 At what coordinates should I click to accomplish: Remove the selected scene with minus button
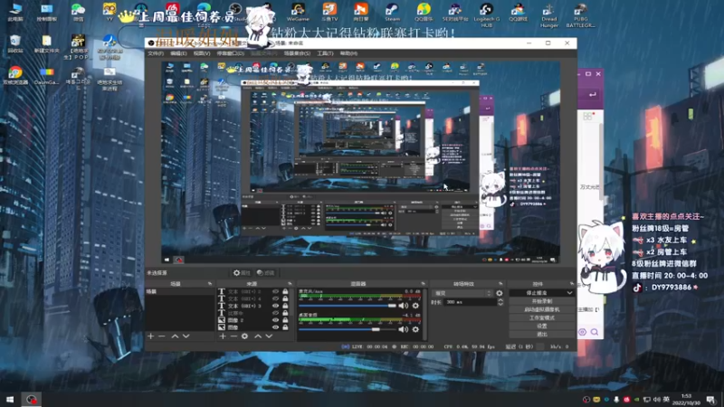162,336
